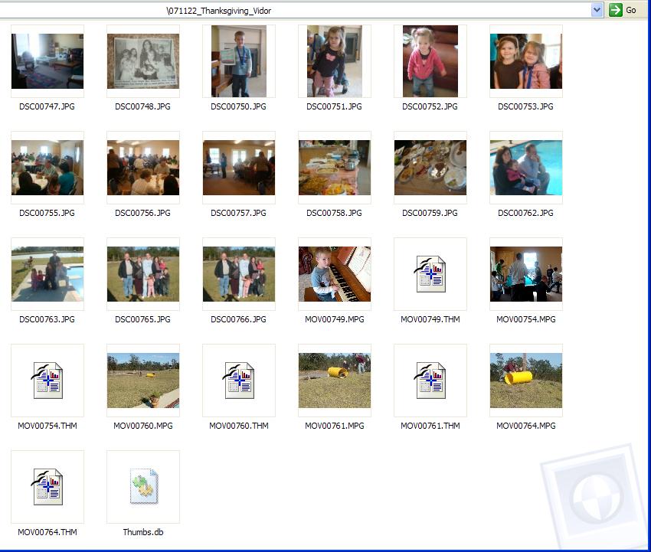Select the Thumbs.db file icon

click(x=144, y=486)
